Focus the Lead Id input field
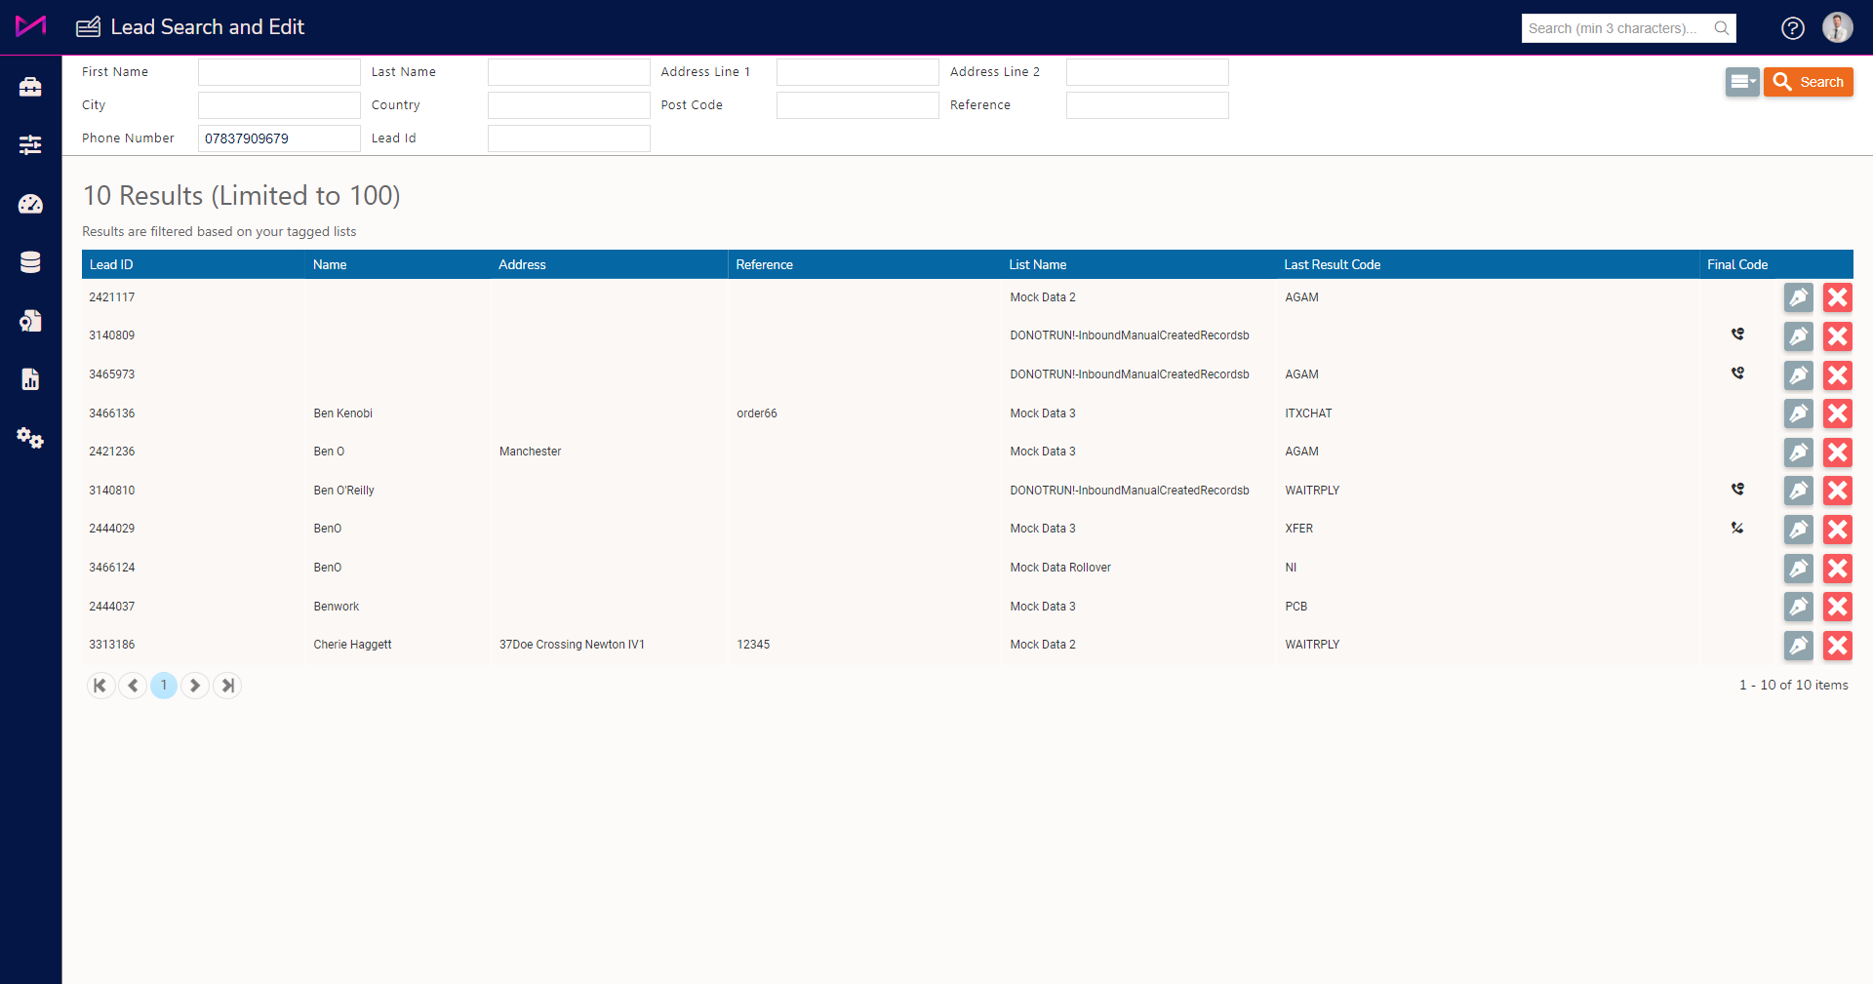The width and height of the screenshot is (1873, 984). (x=569, y=138)
